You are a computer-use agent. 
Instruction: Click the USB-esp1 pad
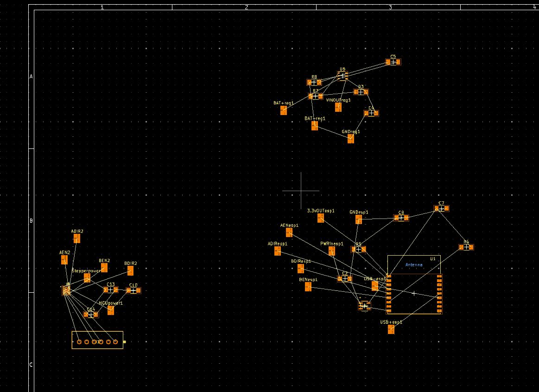374,286
